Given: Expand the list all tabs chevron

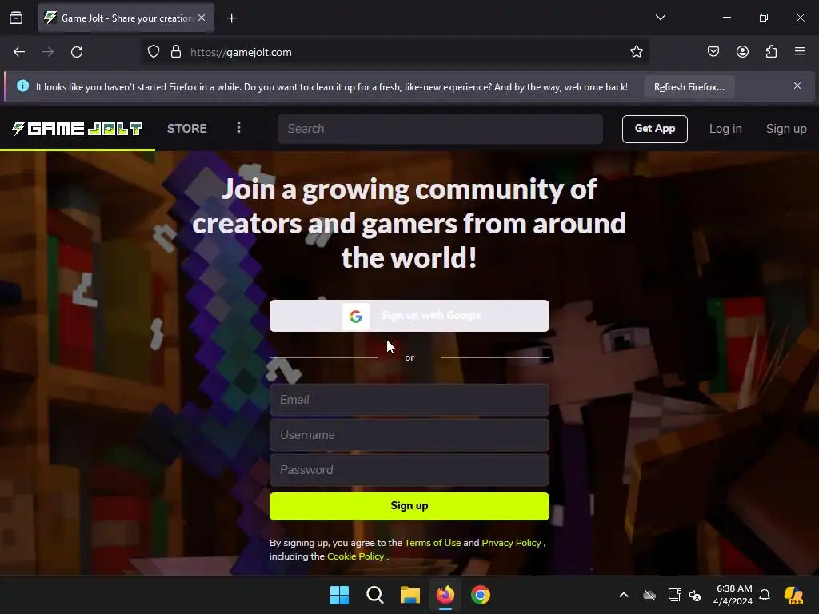Looking at the screenshot, I should [x=660, y=18].
